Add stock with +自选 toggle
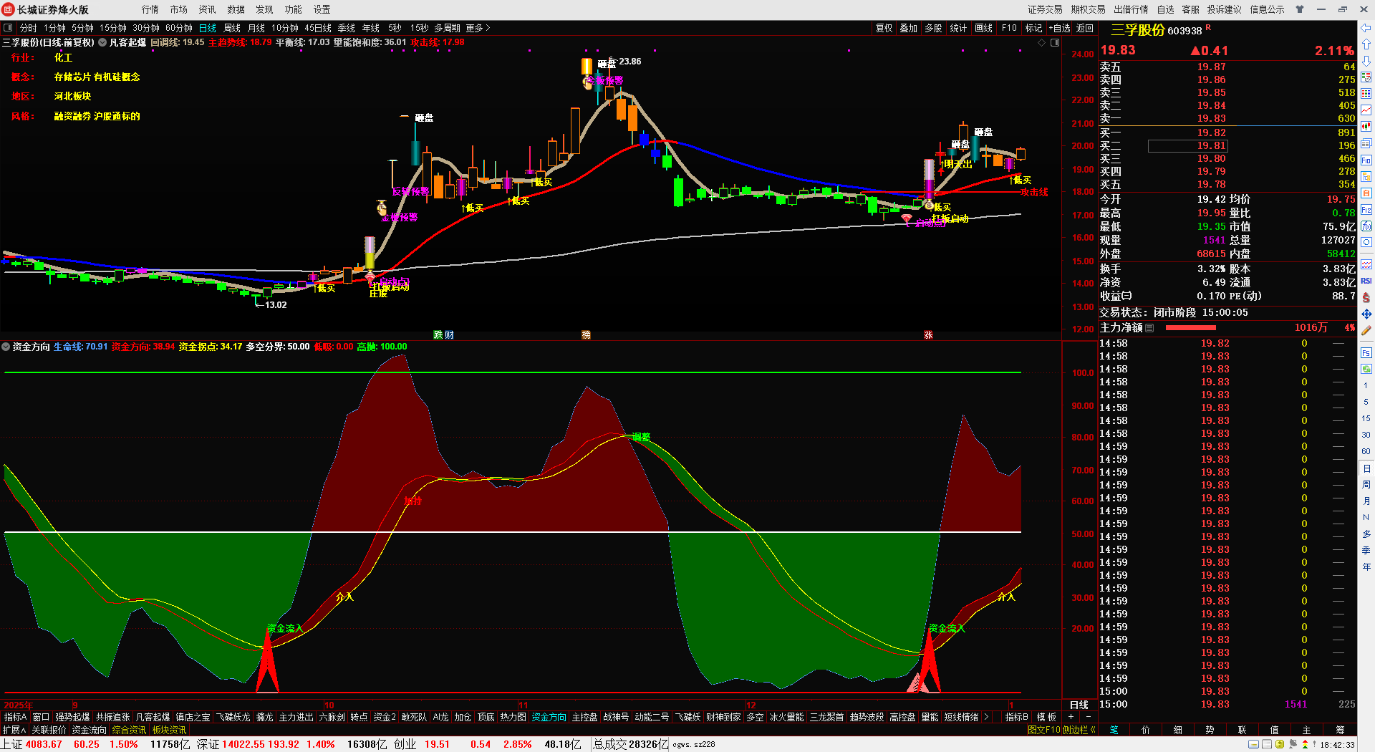This screenshot has width=1375, height=752. 1059,28
